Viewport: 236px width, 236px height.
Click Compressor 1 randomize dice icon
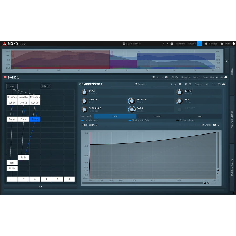click(x=180, y=84)
